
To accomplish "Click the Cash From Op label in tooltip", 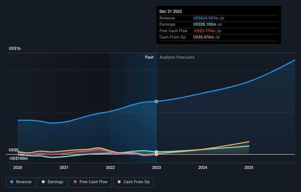I will tap(172, 37).
